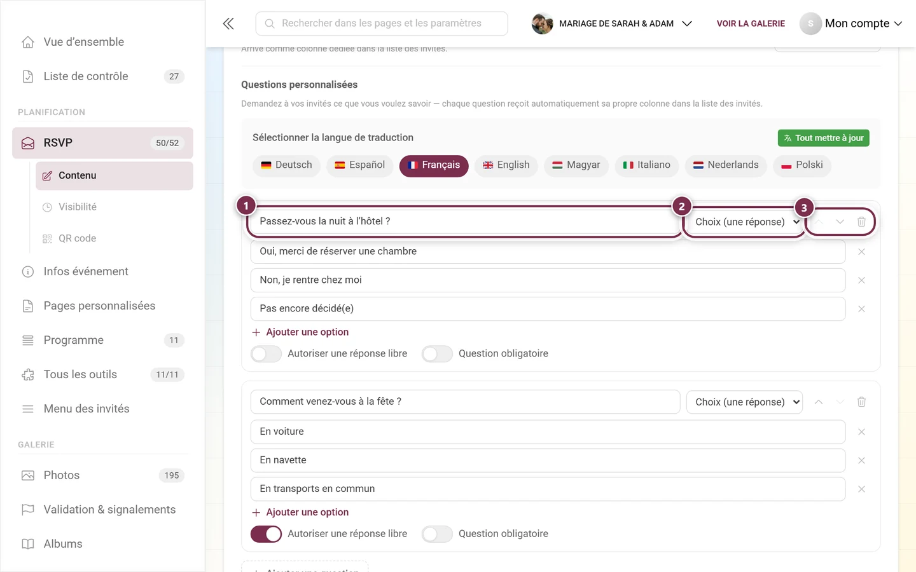This screenshot has height=572, width=916.
Task: Disable free answer for transport question
Action: click(x=266, y=534)
